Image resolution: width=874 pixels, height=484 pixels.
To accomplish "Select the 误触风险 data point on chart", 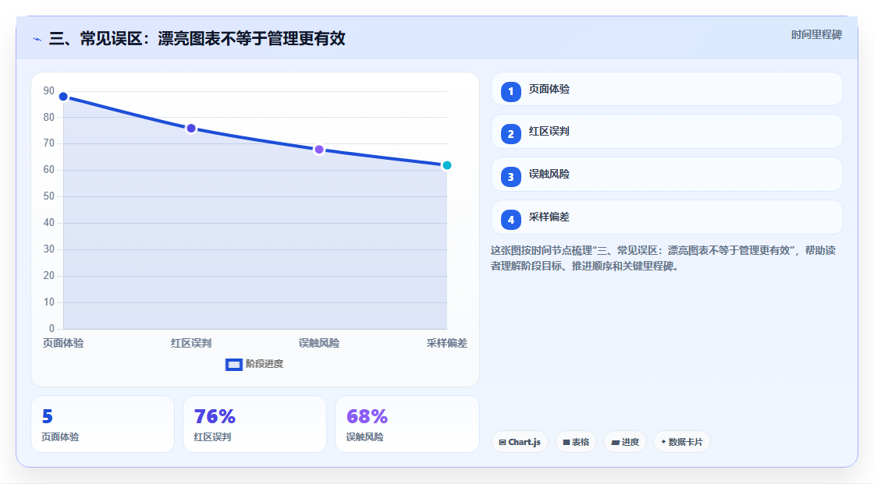I will tap(319, 150).
